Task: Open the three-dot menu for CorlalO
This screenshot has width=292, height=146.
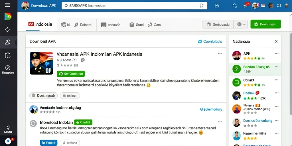Action: coord(277,80)
